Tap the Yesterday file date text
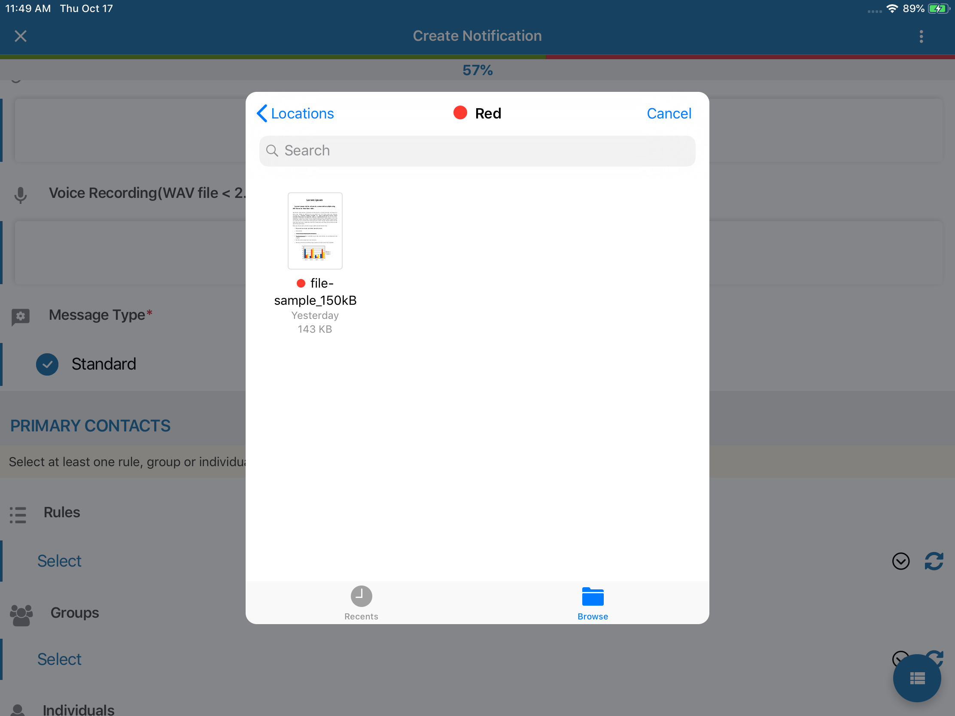 pos(315,316)
